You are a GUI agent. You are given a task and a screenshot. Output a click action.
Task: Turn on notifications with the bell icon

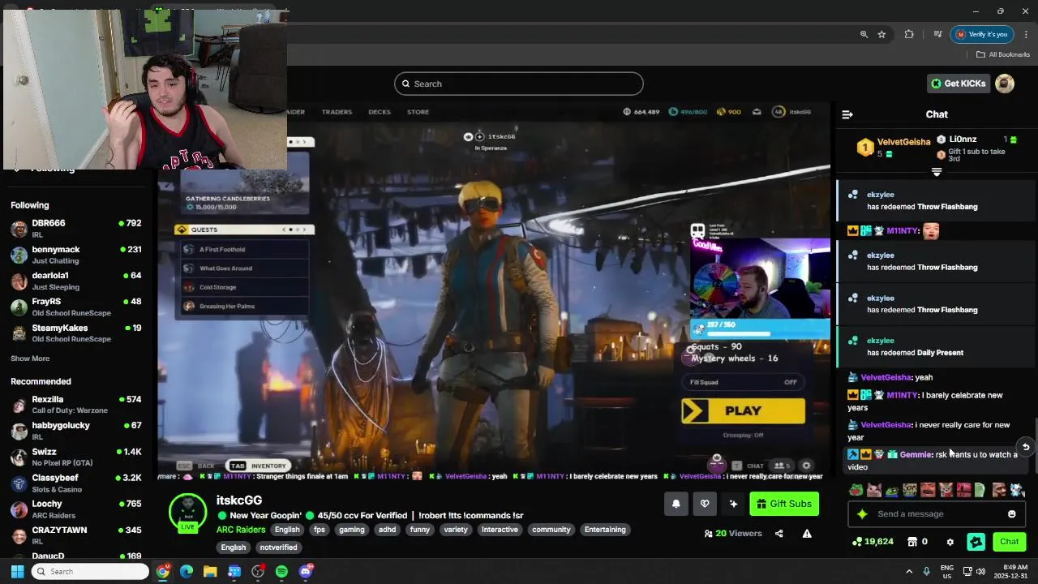[676, 504]
